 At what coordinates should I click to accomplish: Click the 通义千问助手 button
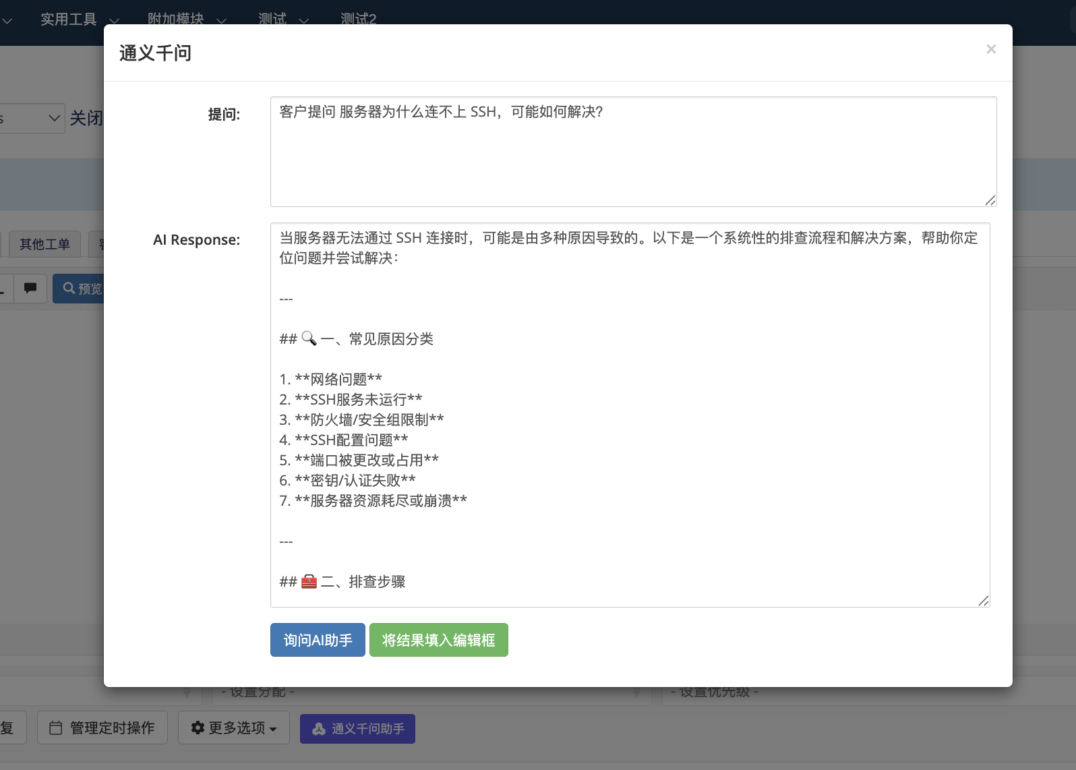click(x=357, y=729)
